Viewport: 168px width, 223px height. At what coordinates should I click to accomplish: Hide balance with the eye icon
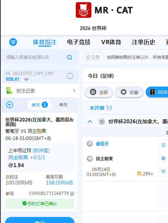pos(26,79)
